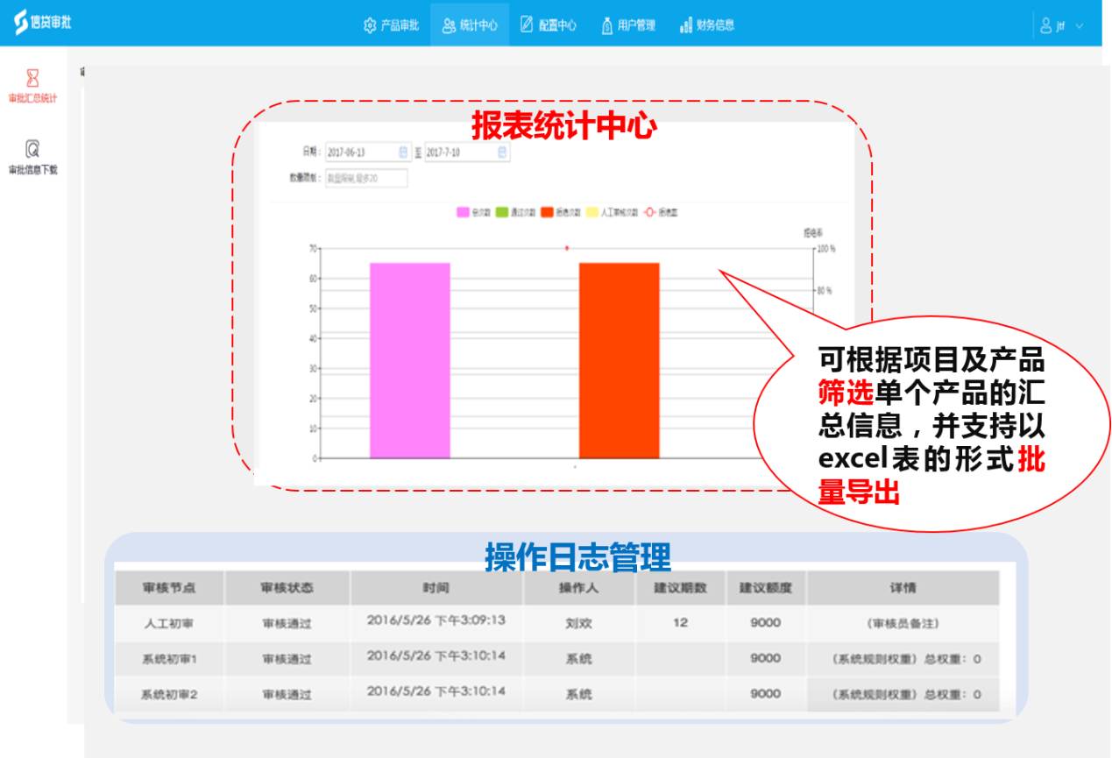
Task: Click the time cell in 系统初审1 row
Action: [x=436, y=655]
